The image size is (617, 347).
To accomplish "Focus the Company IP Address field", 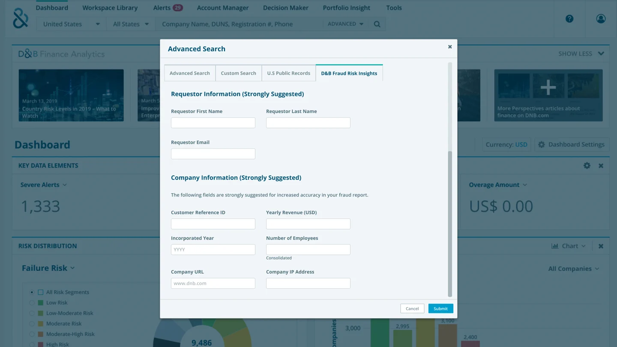I will point(308,283).
